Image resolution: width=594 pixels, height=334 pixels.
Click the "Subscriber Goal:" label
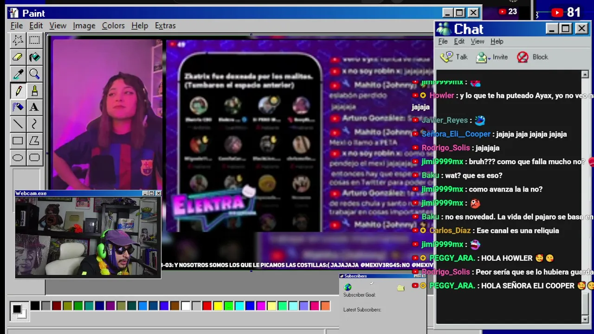pos(359,295)
